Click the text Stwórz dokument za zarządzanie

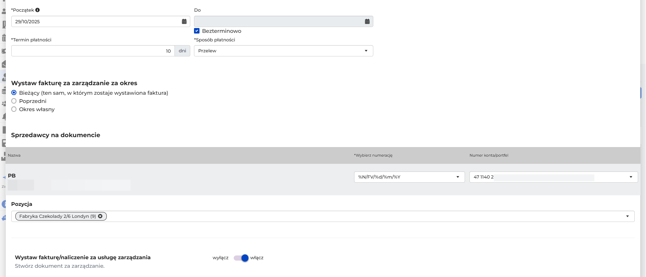(60, 266)
